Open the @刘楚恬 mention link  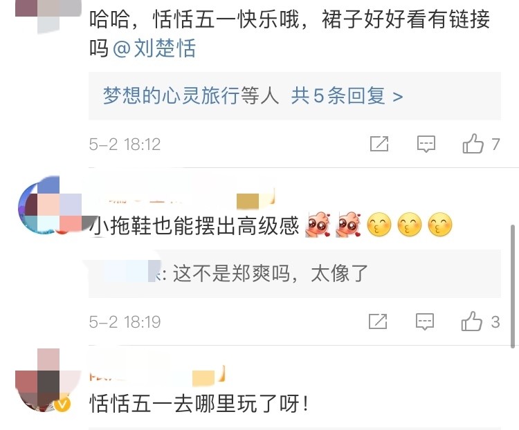tap(154, 48)
